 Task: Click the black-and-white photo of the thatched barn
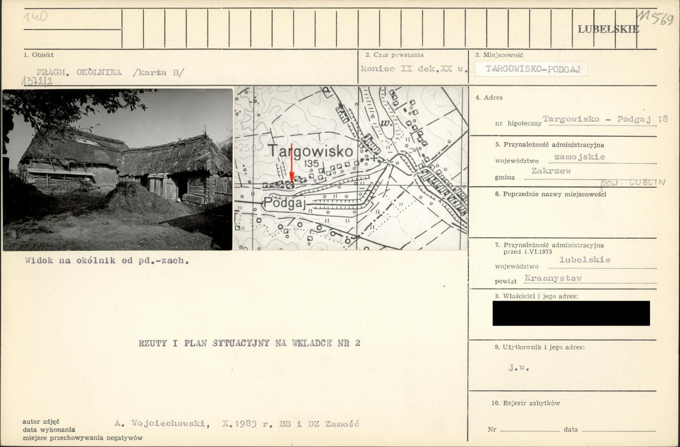click(x=117, y=169)
